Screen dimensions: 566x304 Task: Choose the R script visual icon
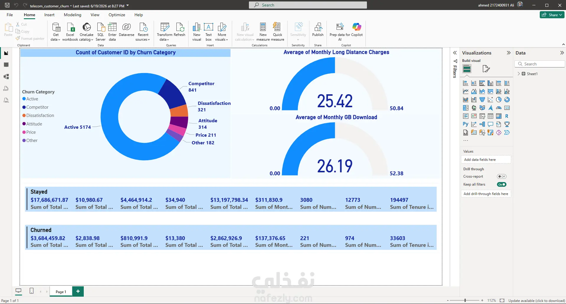[x=507, y=116]
